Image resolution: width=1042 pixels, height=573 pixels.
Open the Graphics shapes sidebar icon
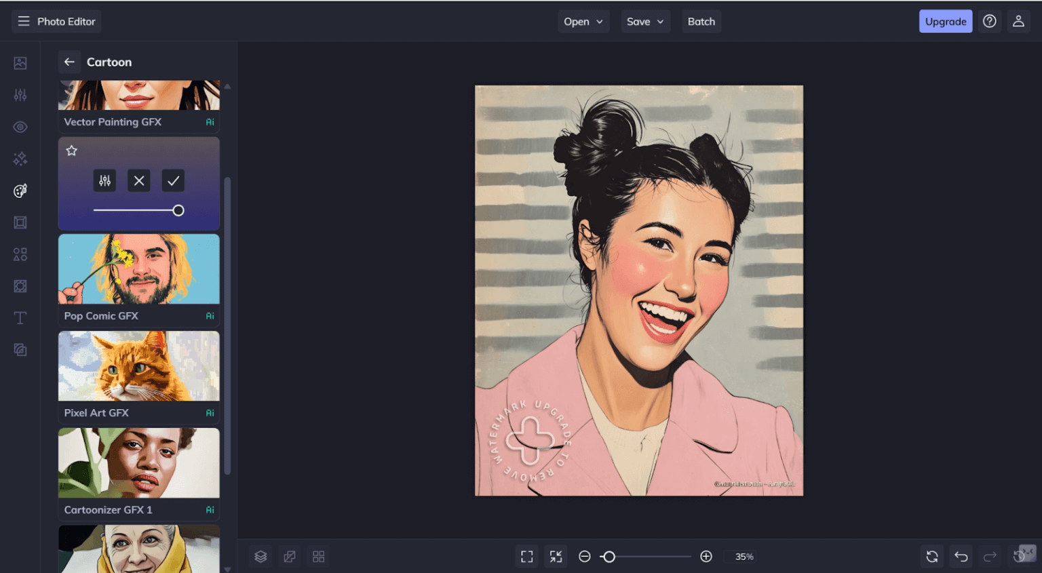click(x=20, y=254)
